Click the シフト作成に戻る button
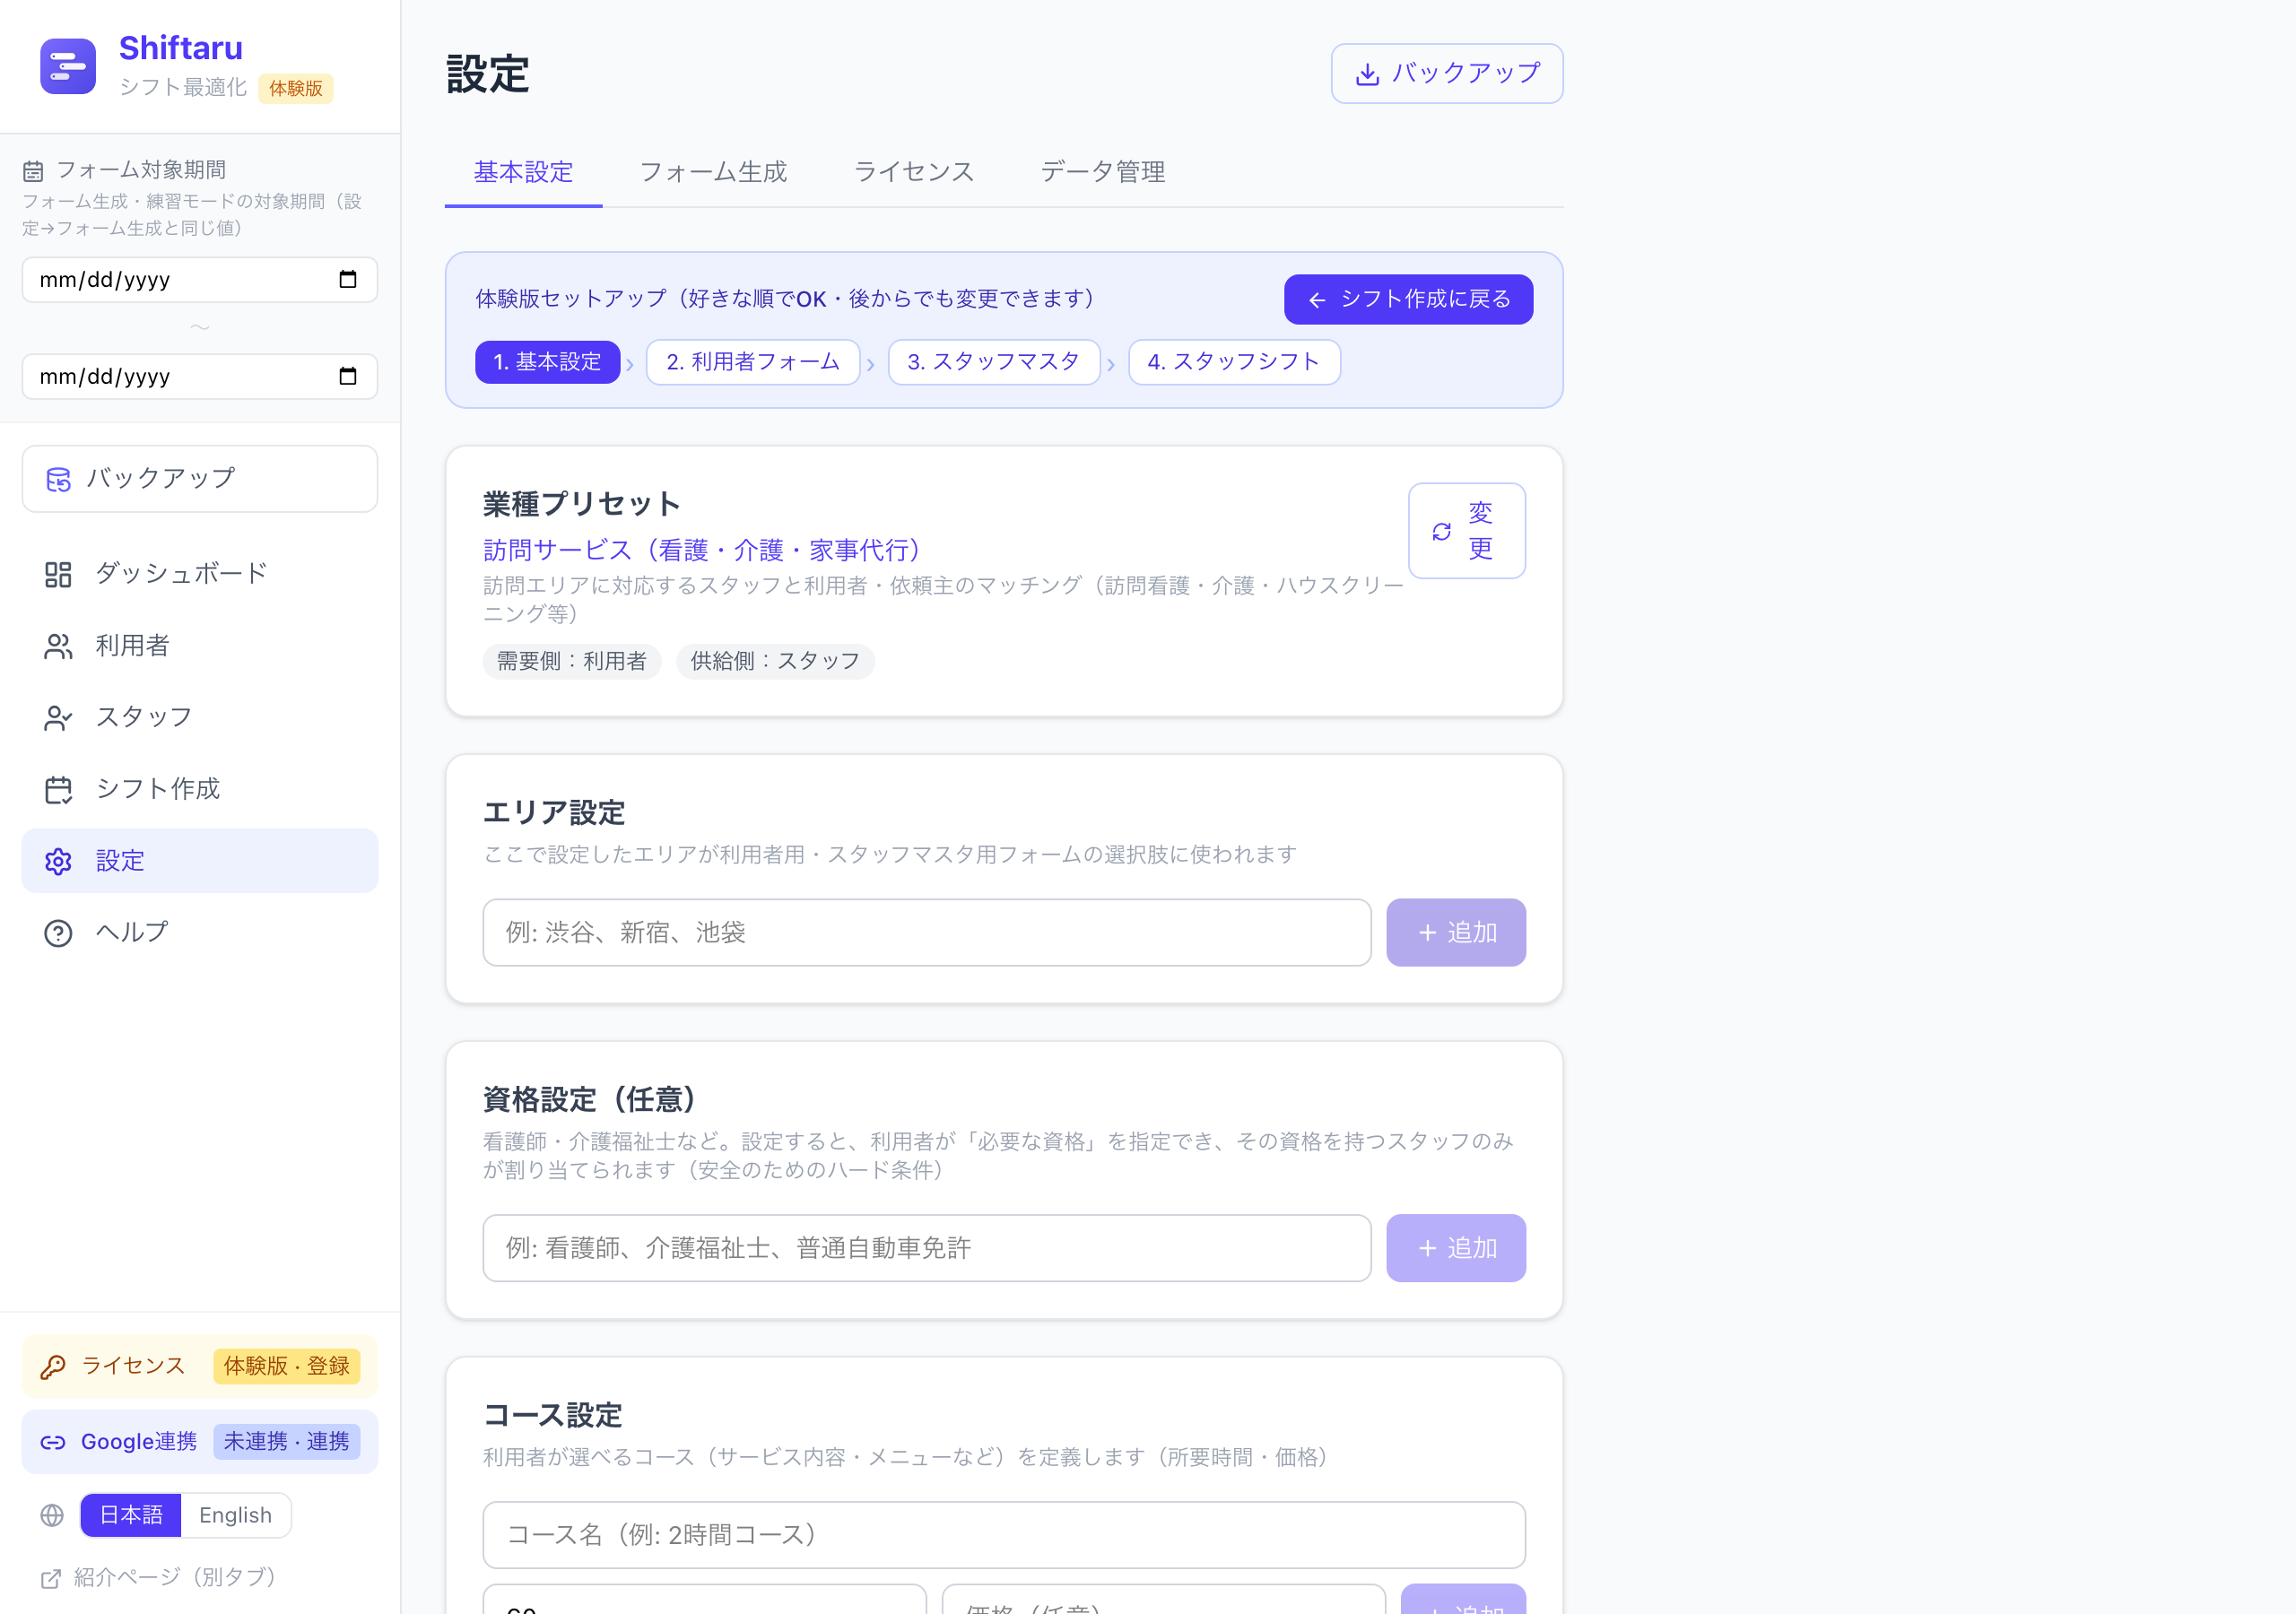 pos(1408,300)
